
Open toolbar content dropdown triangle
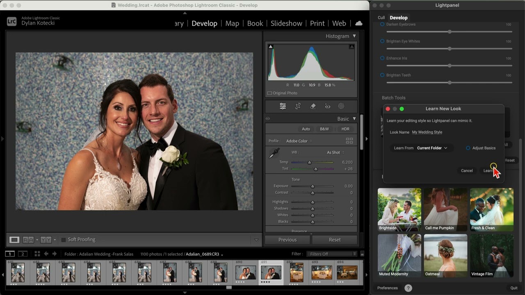tap(256, 240)
